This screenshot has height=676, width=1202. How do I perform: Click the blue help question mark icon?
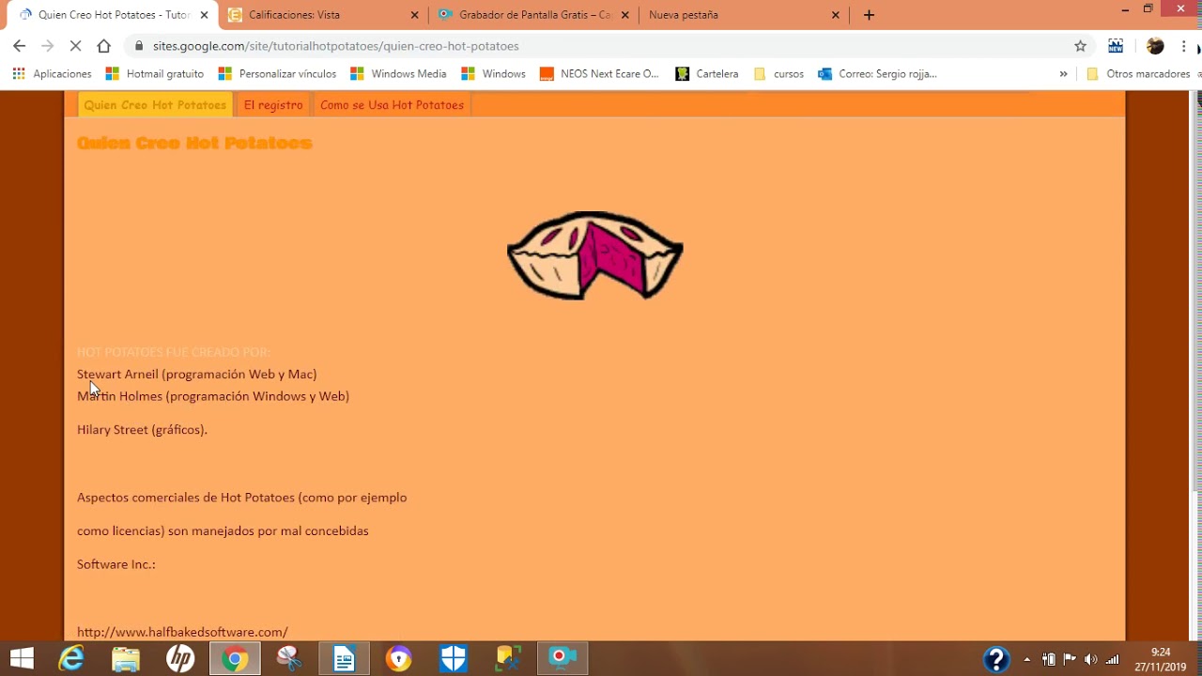click(x=996, y=659)
